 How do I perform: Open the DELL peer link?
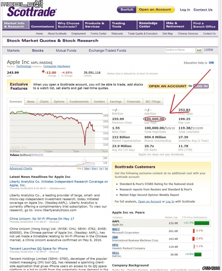(116, 253)
